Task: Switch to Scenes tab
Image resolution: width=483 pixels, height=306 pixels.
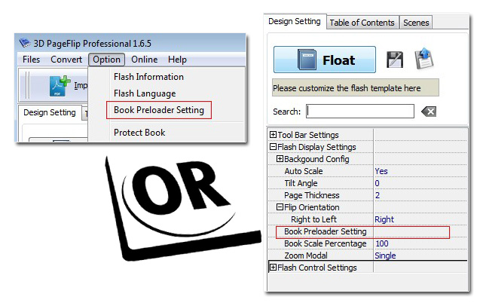Action: 416,23
